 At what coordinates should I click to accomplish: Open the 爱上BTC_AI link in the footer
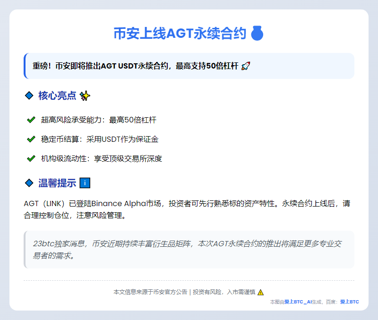(298, 302)
